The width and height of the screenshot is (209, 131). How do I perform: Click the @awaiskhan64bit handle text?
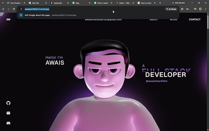156,81
